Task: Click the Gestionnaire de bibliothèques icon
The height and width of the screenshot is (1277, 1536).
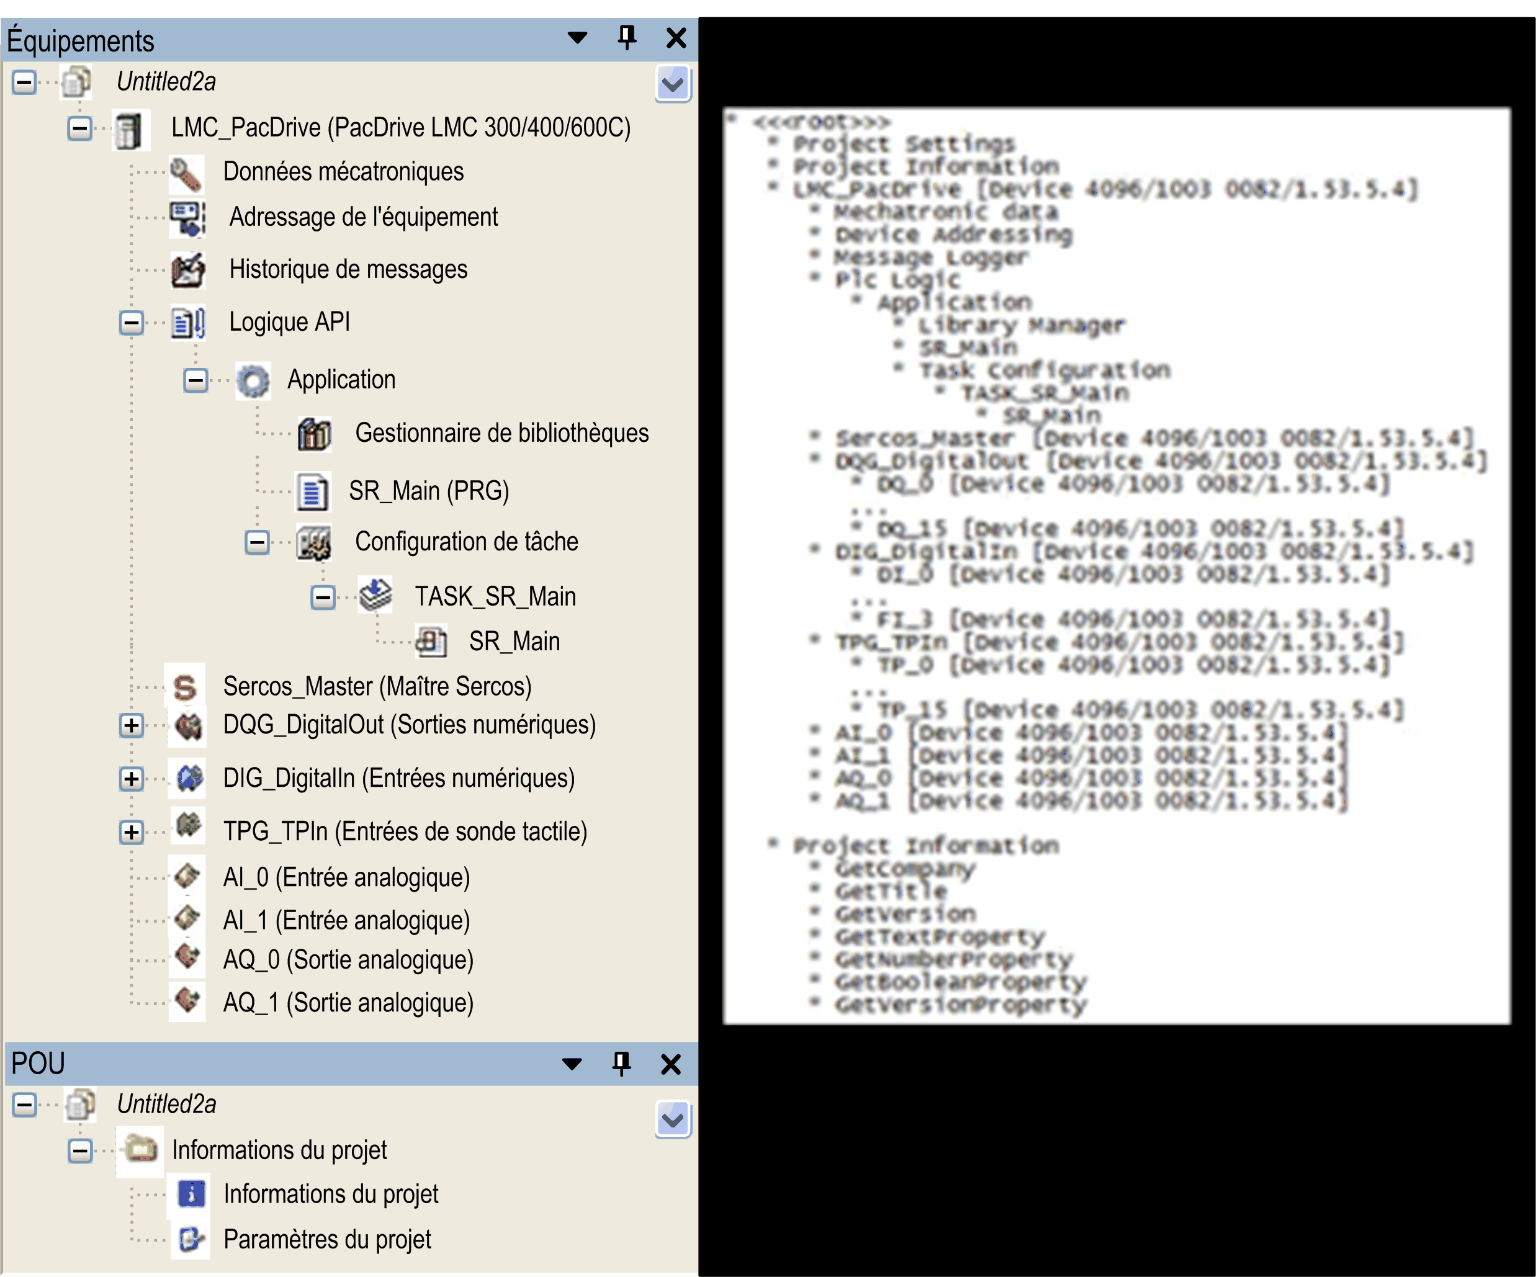Action: click(315, 434)
